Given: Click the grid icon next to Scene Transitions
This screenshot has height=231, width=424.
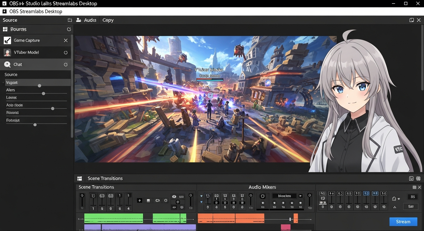Looking at the screenshot, I should pyautogui.click(x=79, y=178).
